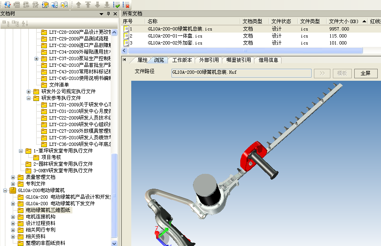The height and width of the screenshot is (246, 381).
Task: Expand the GL10A-200 电动绿篱机下发文件 node
Action: [x=14, y=203]
